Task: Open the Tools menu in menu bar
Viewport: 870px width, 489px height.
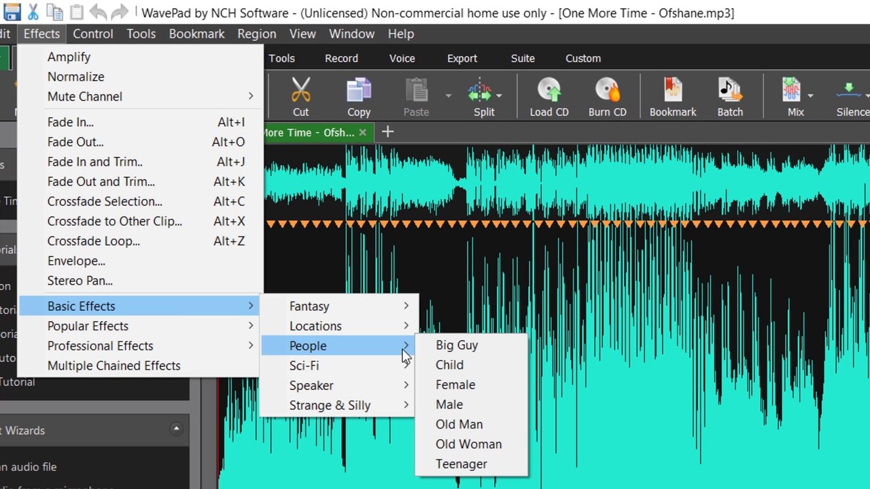Action: point(141,33)
